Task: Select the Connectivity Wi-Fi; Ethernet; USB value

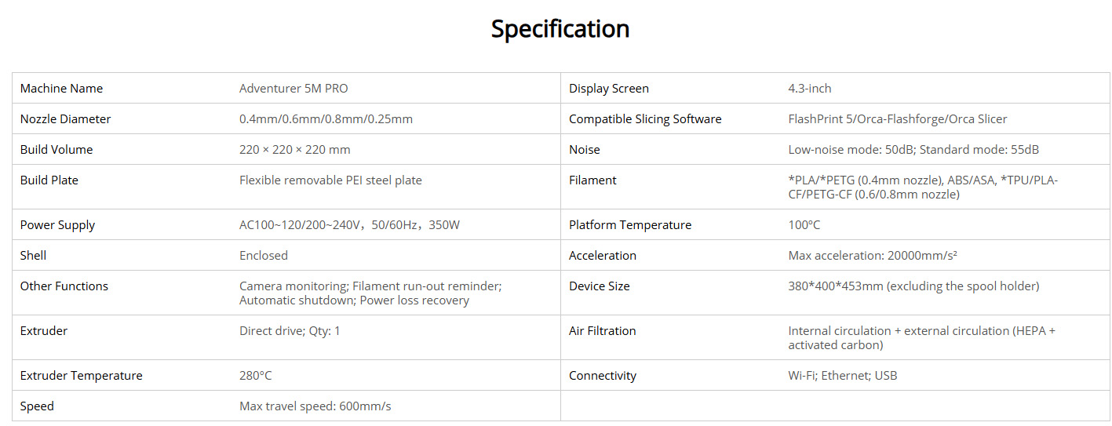Action: (x=843, y=376)
